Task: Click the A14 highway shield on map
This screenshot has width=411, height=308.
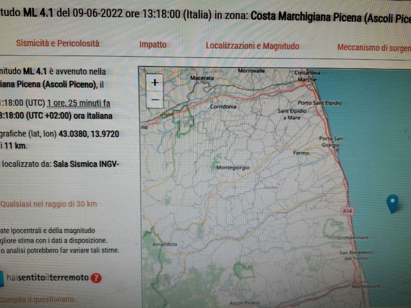Action: [347, 211]
